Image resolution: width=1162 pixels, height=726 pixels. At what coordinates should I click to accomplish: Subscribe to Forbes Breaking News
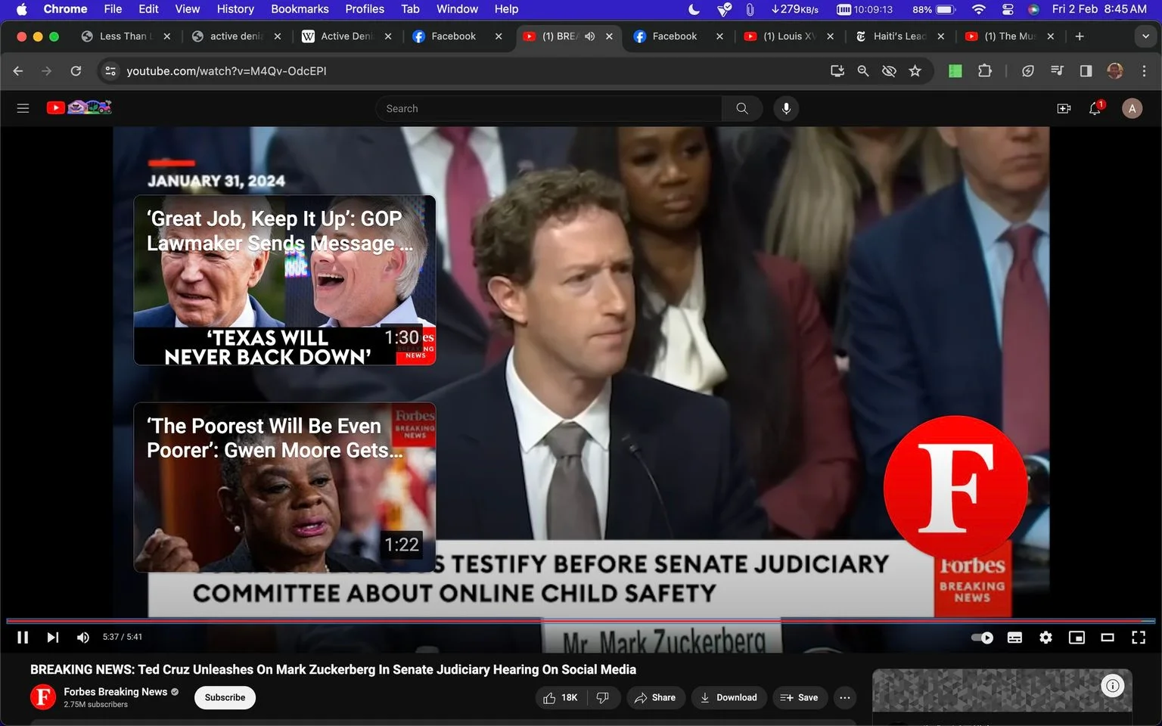(225, 697)
